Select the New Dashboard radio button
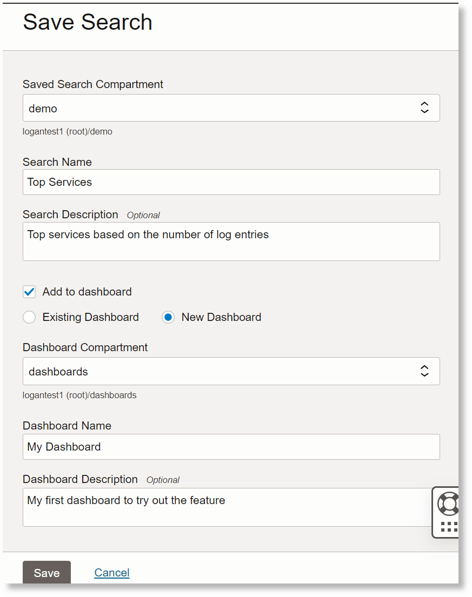 [168, 317]
